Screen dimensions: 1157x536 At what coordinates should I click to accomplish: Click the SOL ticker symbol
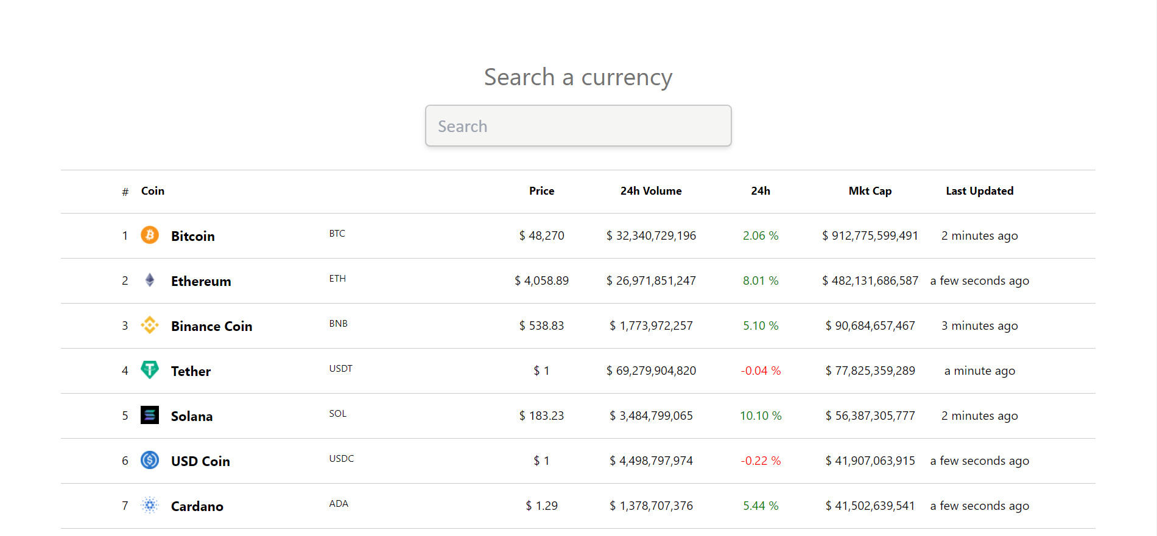click(x=338, y=414)
